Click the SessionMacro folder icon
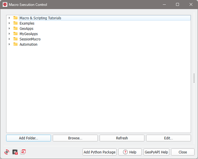This screenshot has width=198, height=159. click(x=16, y=39)
